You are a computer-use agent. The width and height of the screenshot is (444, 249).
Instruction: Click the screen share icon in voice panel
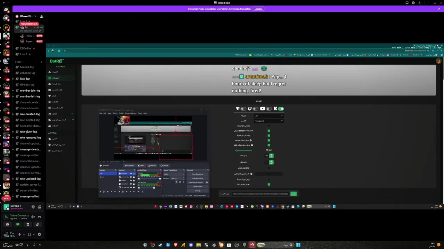[x=18, y=224]
